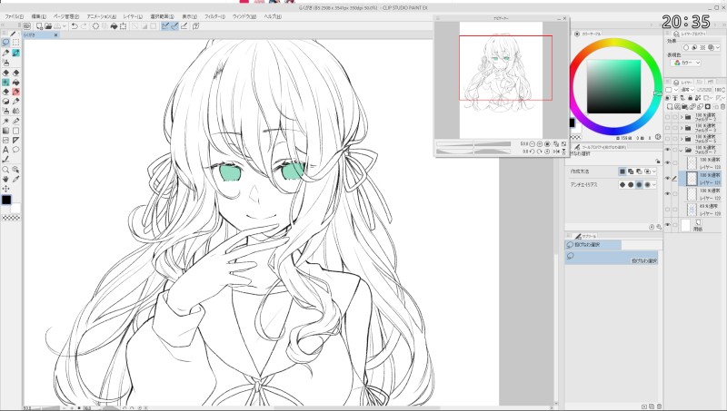Select strongest anti-aliasing option

pos(648,185)
